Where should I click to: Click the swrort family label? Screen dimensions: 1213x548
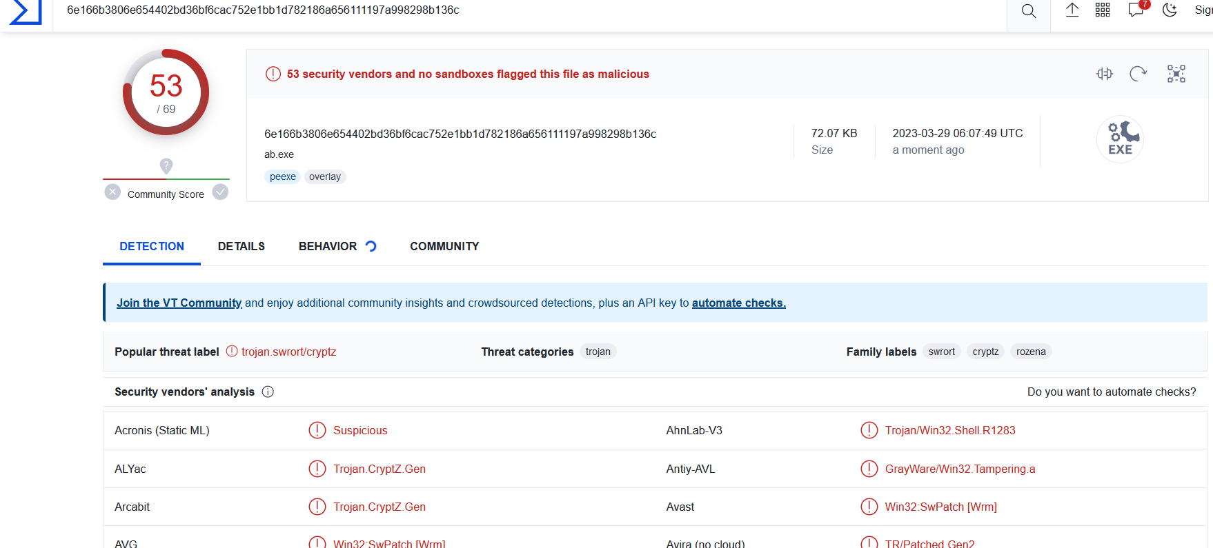tap(942, 352)
